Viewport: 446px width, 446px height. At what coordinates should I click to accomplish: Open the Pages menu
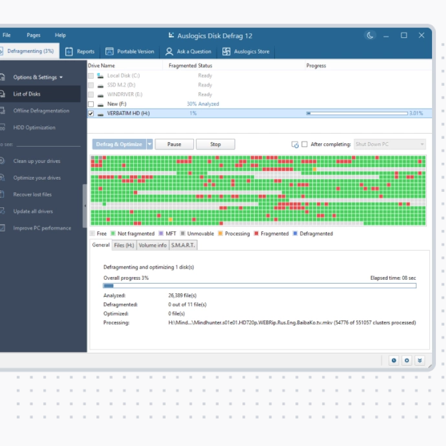coord(33,35)
